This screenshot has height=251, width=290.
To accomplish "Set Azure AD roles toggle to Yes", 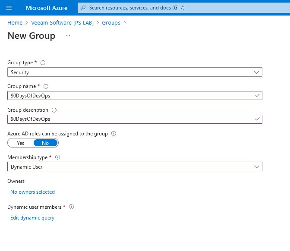I will pos(20,143).
